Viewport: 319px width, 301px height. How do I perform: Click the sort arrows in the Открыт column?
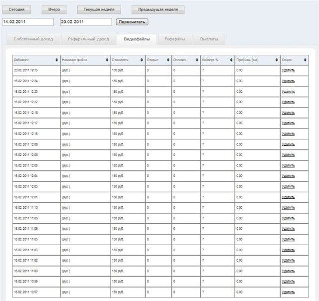pyautogui.click(x=168, y=60)
